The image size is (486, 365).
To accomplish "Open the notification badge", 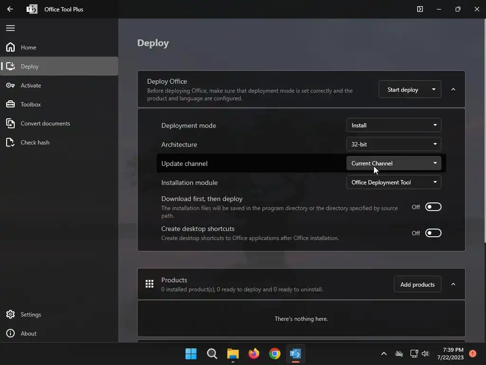I will coord(472,354).
